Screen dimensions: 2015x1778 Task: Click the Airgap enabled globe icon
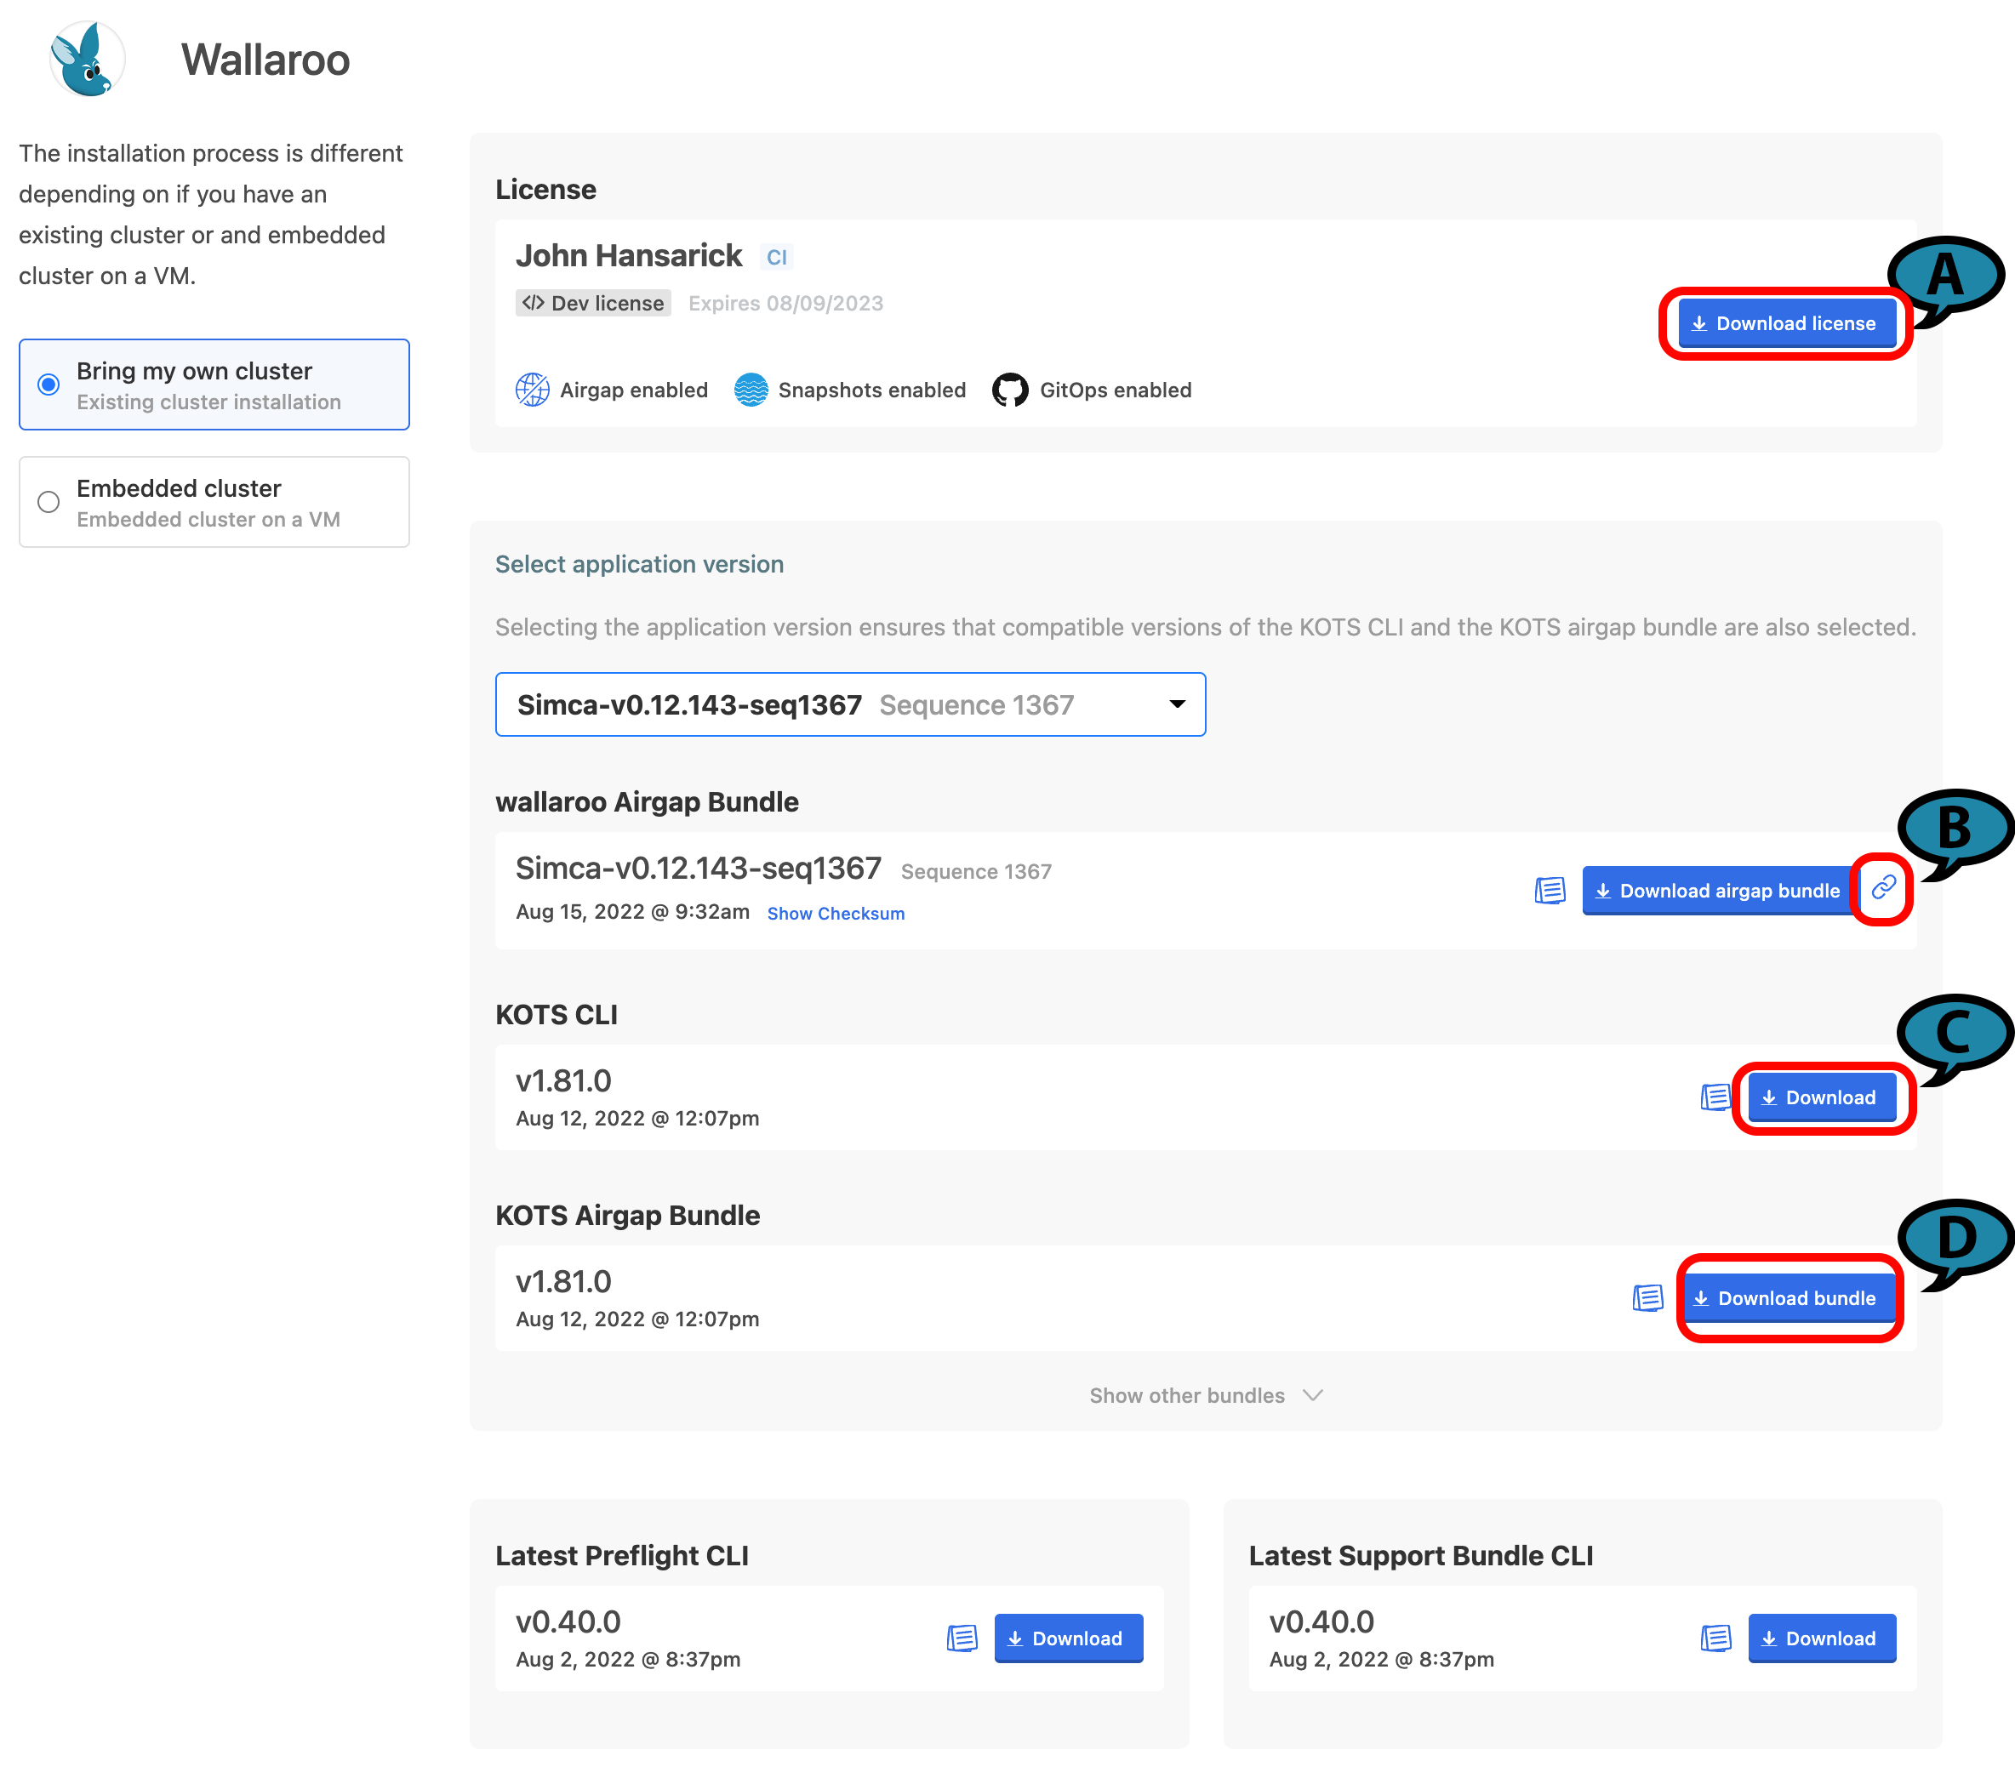533,390
